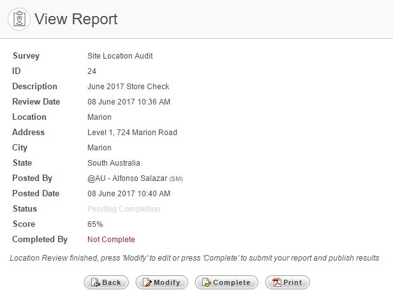Click the posted date '08 June 2017 10:40 AM'
The image size is (393, 304).
pyautogui.click(x=129, y=194)
